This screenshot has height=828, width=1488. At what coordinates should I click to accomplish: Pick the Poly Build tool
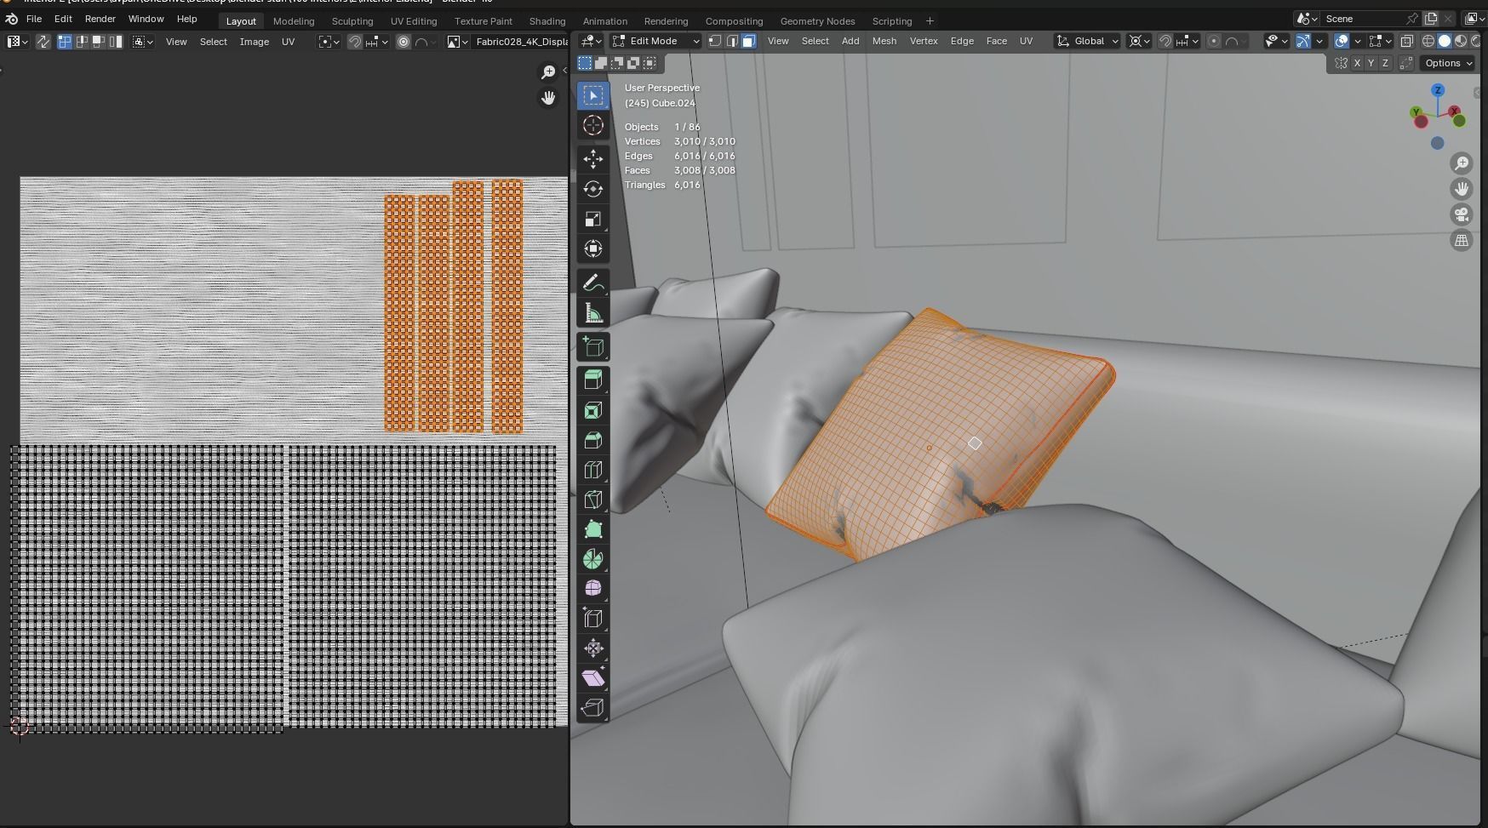pos(593,529)
